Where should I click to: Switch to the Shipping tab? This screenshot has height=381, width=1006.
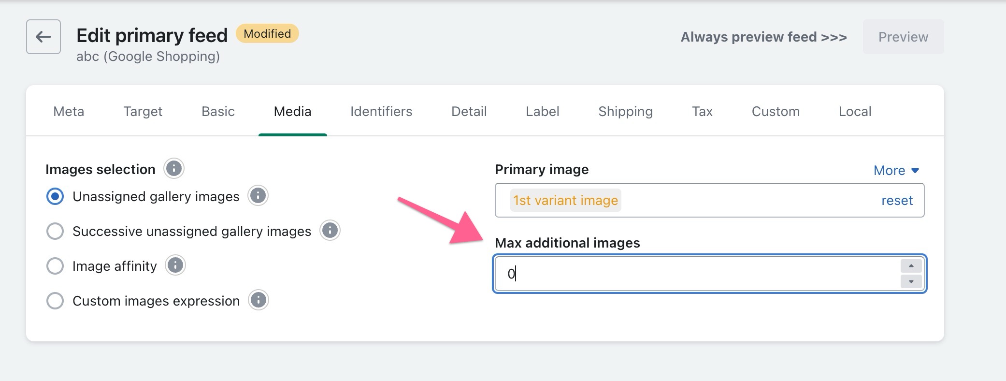point(625,111)
